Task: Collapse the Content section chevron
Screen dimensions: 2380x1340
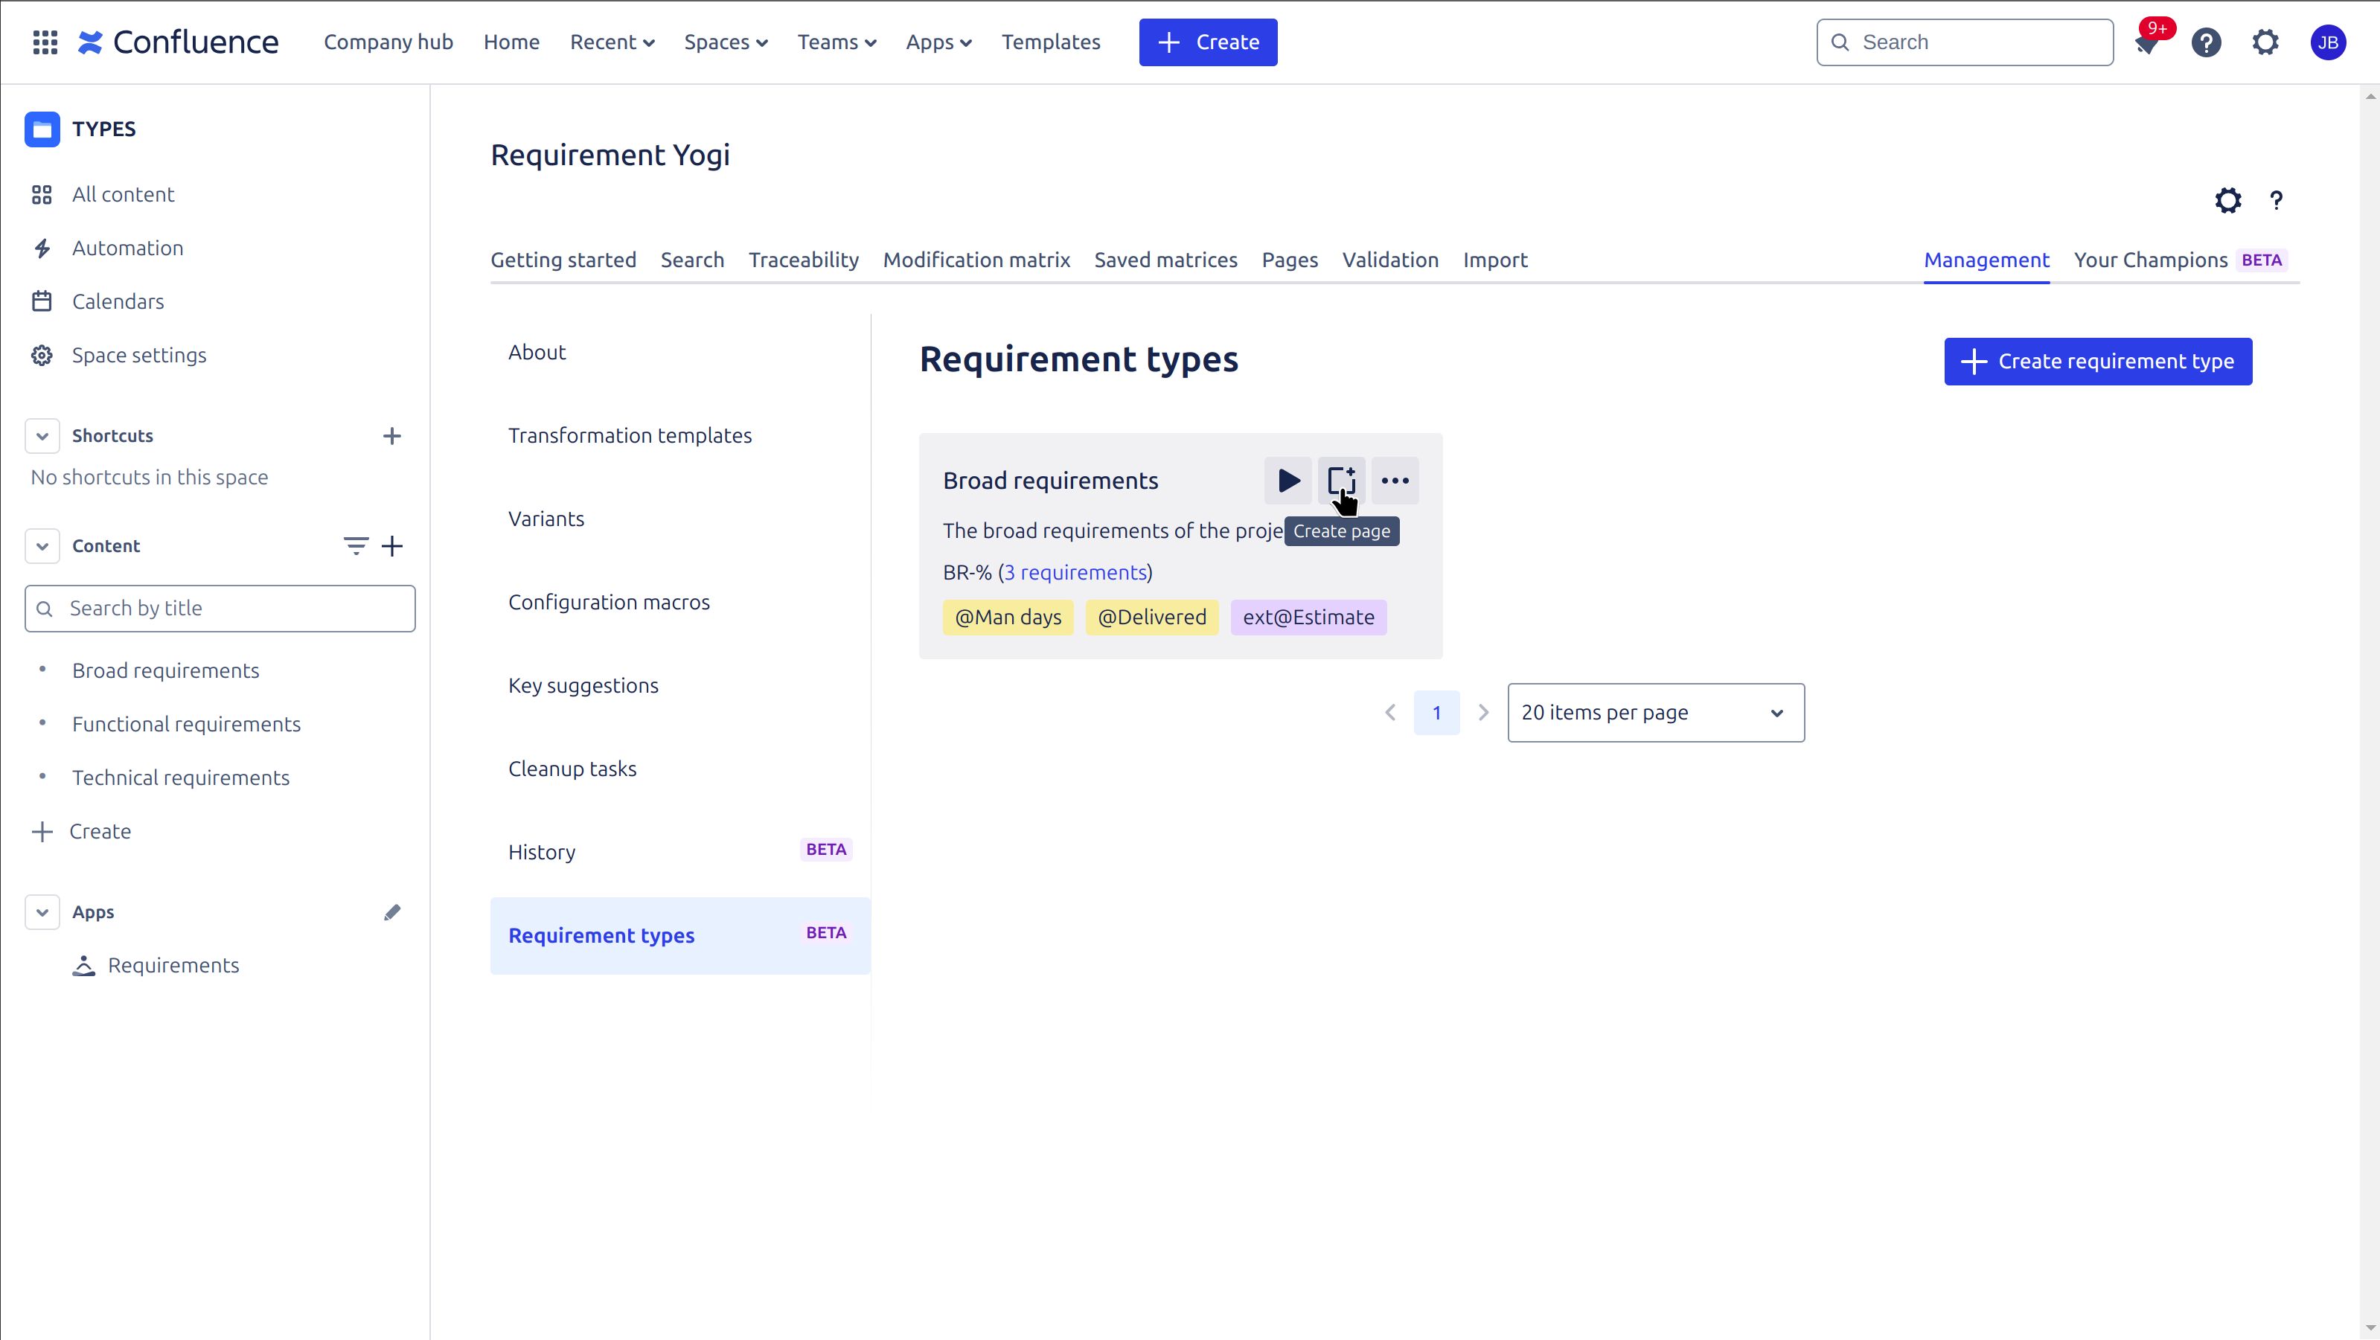Action: [x=42, y=546]
